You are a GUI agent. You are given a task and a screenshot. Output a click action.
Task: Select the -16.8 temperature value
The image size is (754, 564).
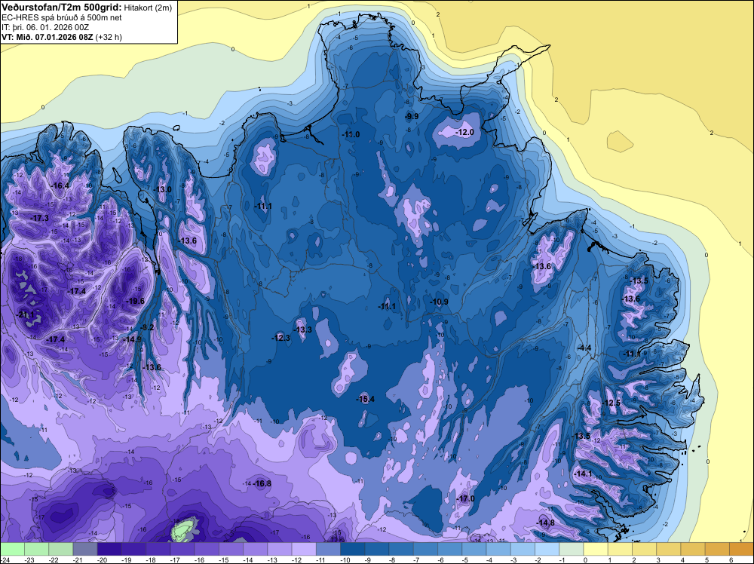click(x=262, y=483)
